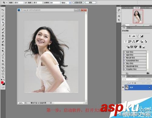Add a Channel Mixer adjustment
The width and height of the screenshot is (152, 118).
pyautogui.click(x=146, y=42)
